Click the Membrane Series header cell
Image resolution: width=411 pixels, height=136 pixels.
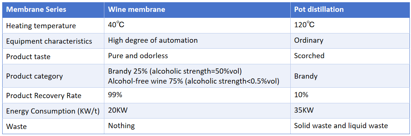click(53, 10)
